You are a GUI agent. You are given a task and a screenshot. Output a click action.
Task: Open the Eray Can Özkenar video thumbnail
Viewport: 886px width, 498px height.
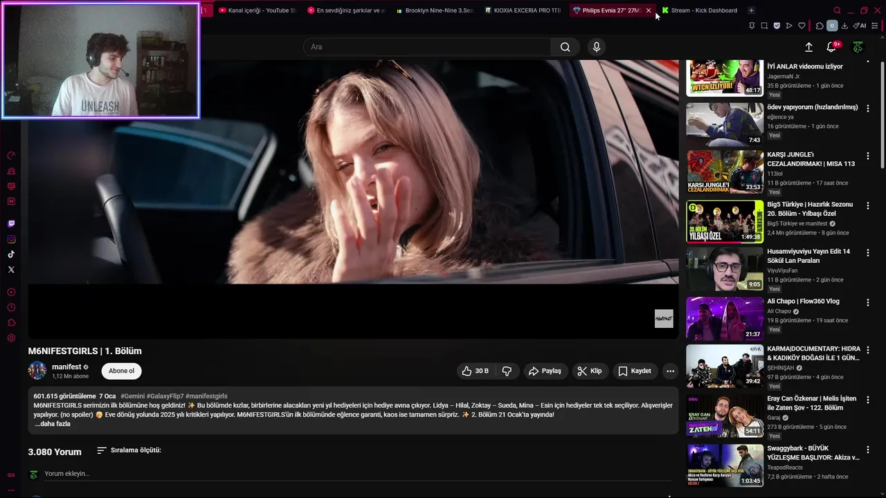[725, 416]
